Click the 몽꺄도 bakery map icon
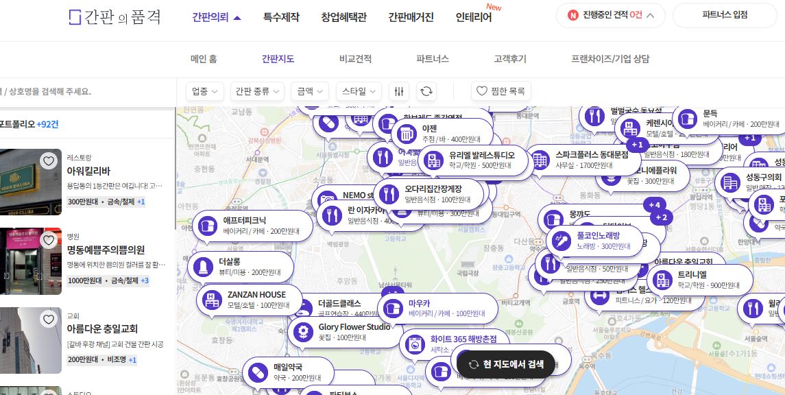This screenshot has width=785, height=395. pos(552,219)
